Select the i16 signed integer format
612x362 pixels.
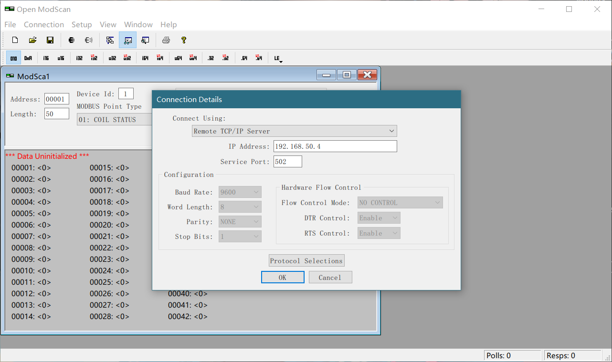[x=46, y=58]
